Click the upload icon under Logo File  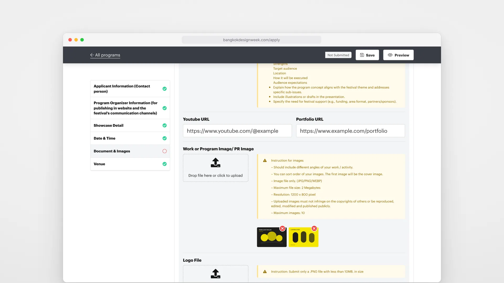216,274
